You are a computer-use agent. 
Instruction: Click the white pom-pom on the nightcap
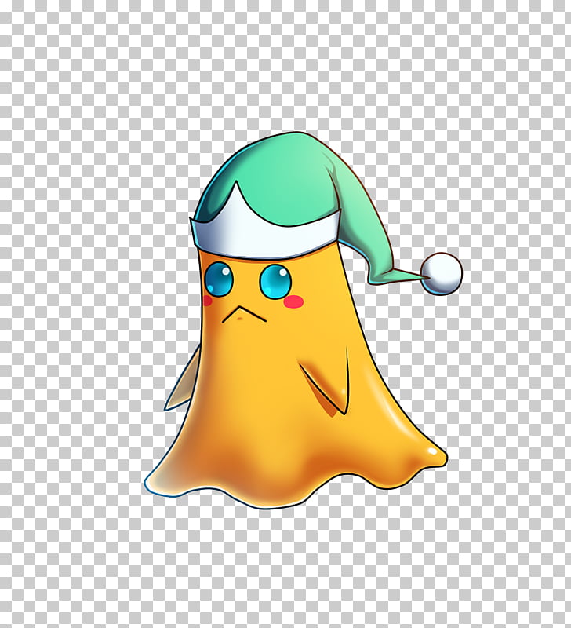pos(442,273)
